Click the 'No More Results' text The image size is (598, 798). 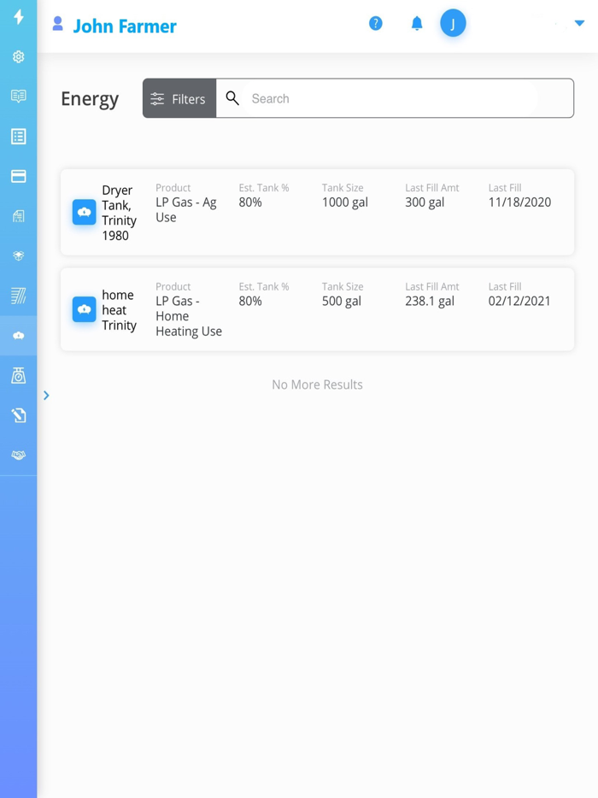(317, 384)
